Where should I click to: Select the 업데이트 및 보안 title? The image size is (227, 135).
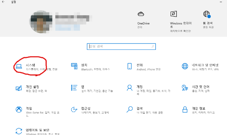tap(38, 130)
